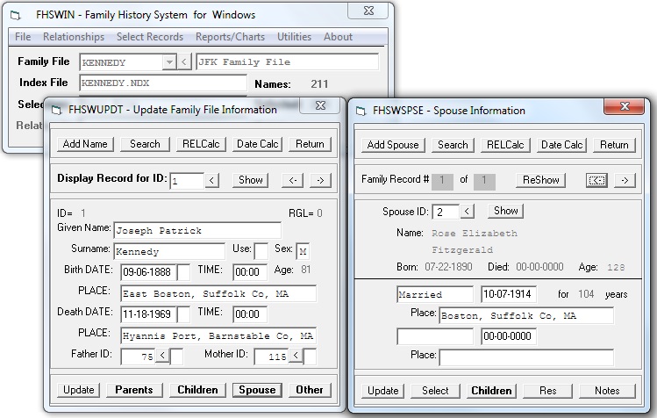Click the Mother ID field 115
Screen dimensions: 657x418
272,357
